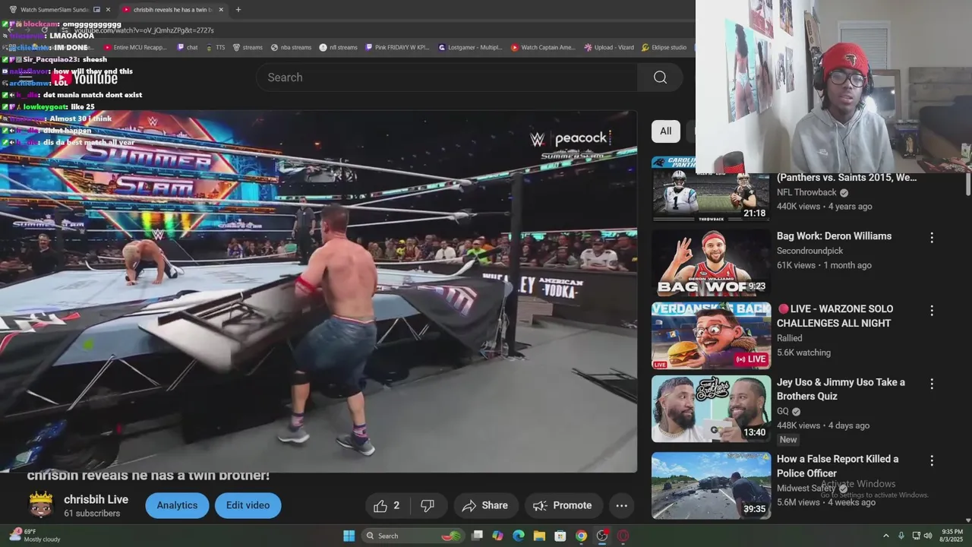This screenshot has height=547, width=972.
Task: Open the 'nfl streams' bookmark
Action: click(338, 47)
